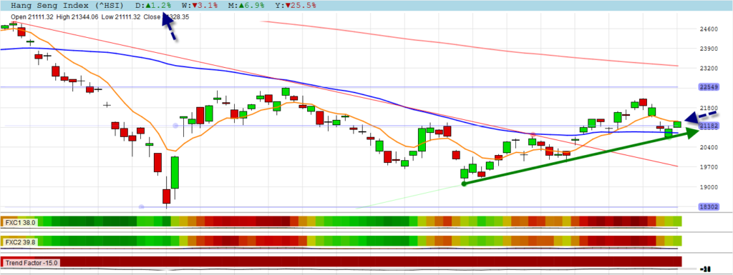Click the 24600 price axis label
Image resolution: width=733 pixels, height=275 pixels.
[x=709, y=29]
